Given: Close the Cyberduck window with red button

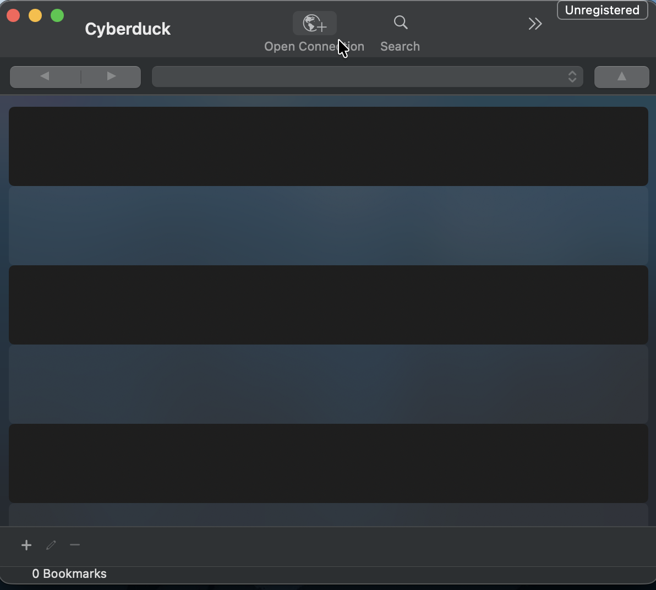Looking at the screenshot, I should click(x=13, y=15).
